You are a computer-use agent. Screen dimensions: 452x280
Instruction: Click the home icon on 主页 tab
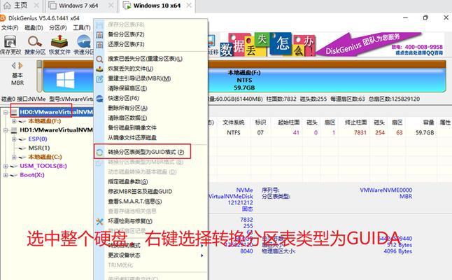(7, 5)
